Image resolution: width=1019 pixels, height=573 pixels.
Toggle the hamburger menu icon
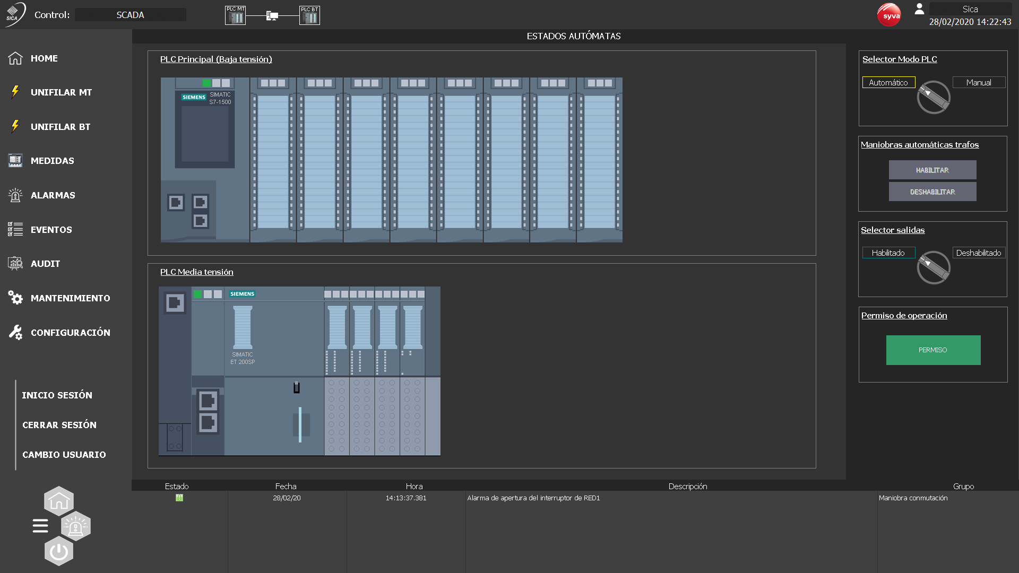[x=40, y=526]
